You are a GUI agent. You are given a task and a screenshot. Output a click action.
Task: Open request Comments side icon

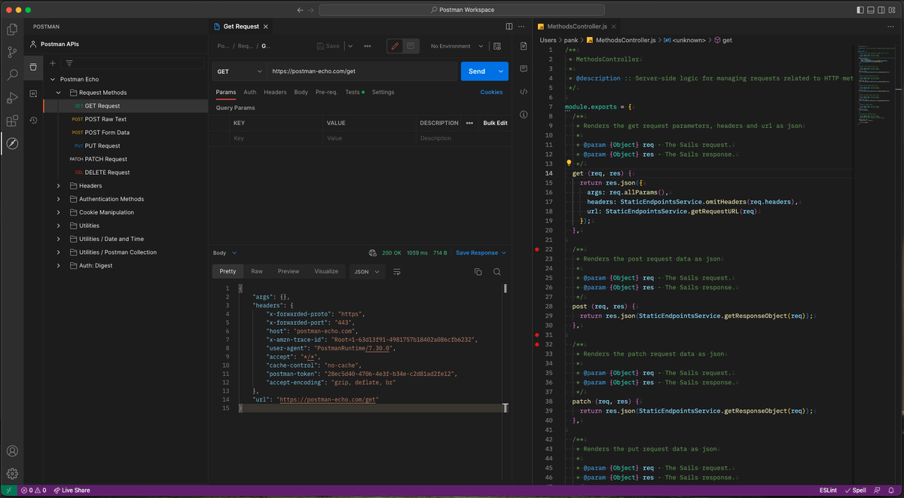(524, 69)
